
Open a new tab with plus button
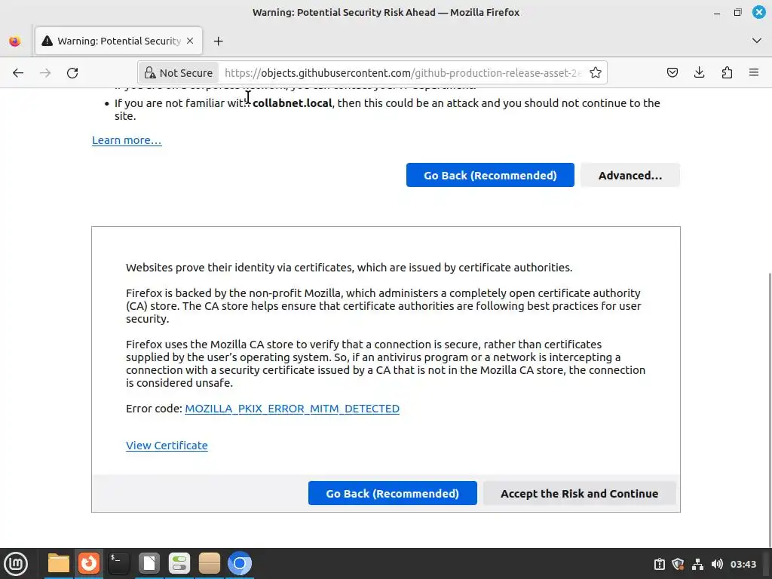pos(218,41)
